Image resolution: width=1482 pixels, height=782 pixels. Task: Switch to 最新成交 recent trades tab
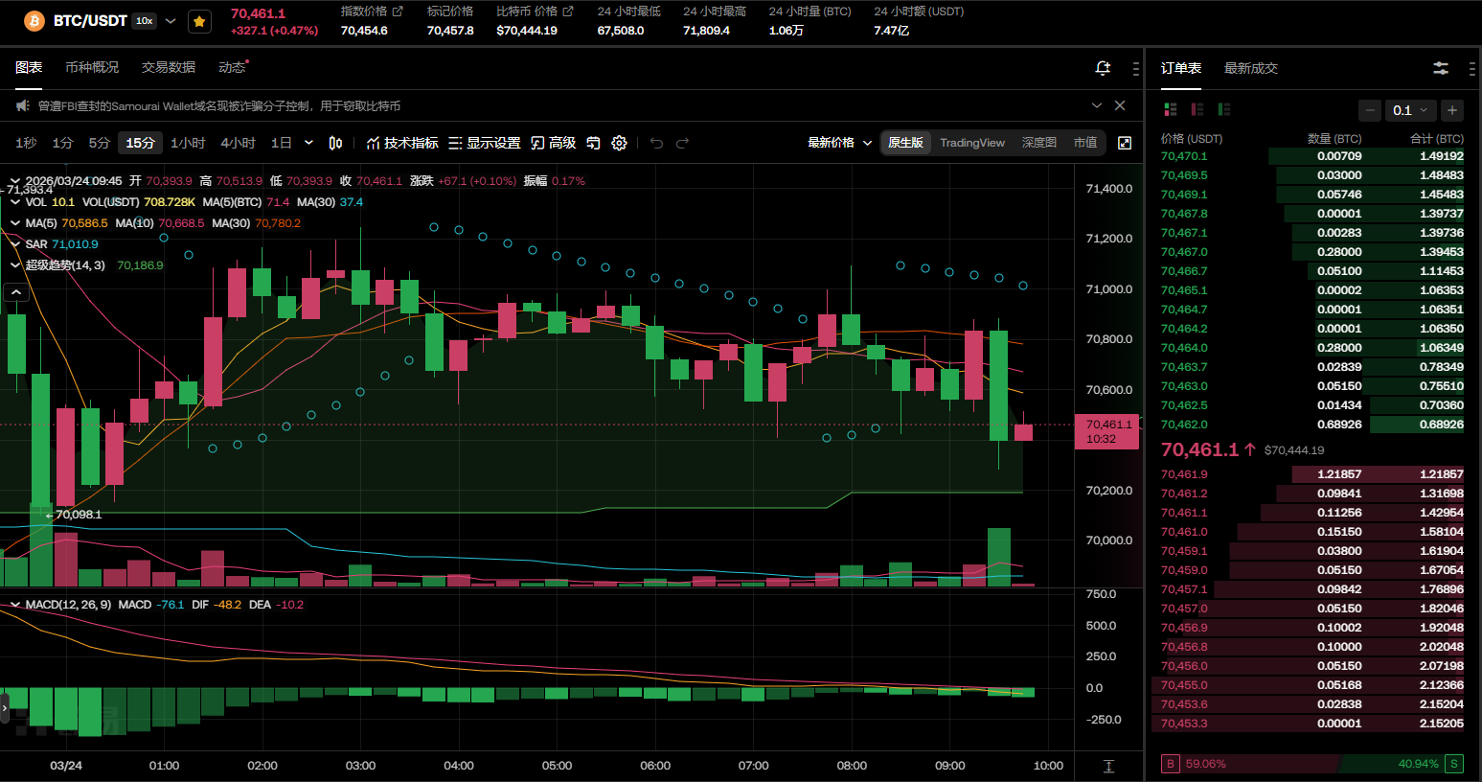point(1250,68)
